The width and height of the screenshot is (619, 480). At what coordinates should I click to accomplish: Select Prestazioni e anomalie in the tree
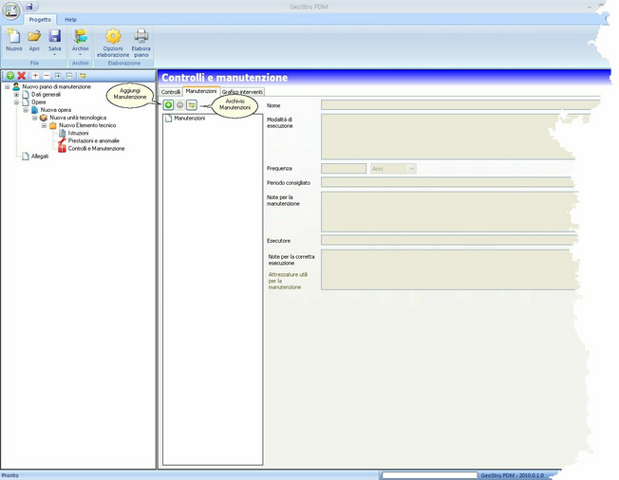coord(94,140)
